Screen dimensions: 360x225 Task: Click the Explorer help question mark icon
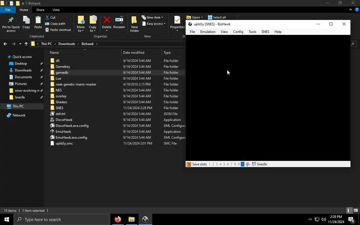[357, 10]
